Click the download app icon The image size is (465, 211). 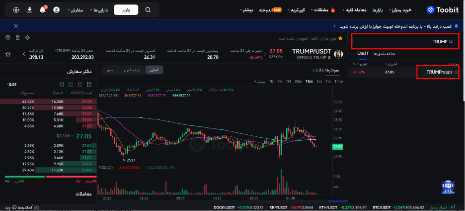point(29,10)
